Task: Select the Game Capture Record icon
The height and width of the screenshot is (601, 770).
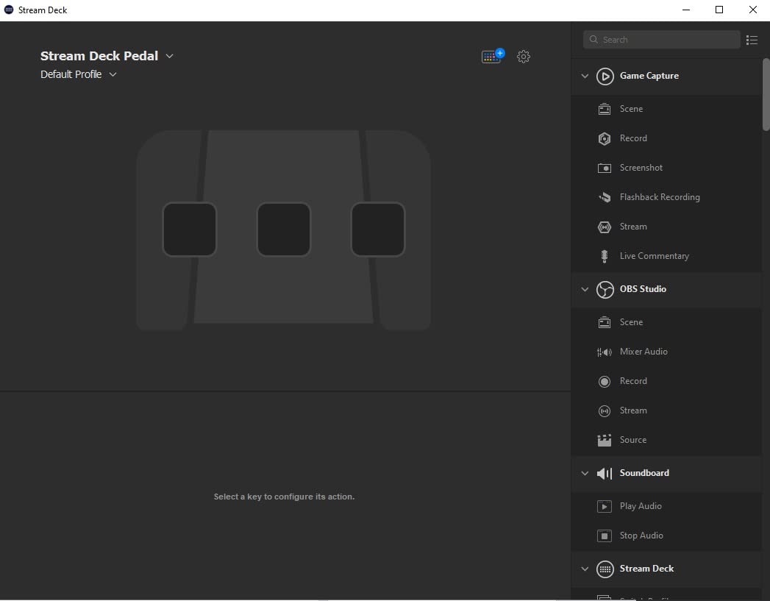Action: (604, 138)
